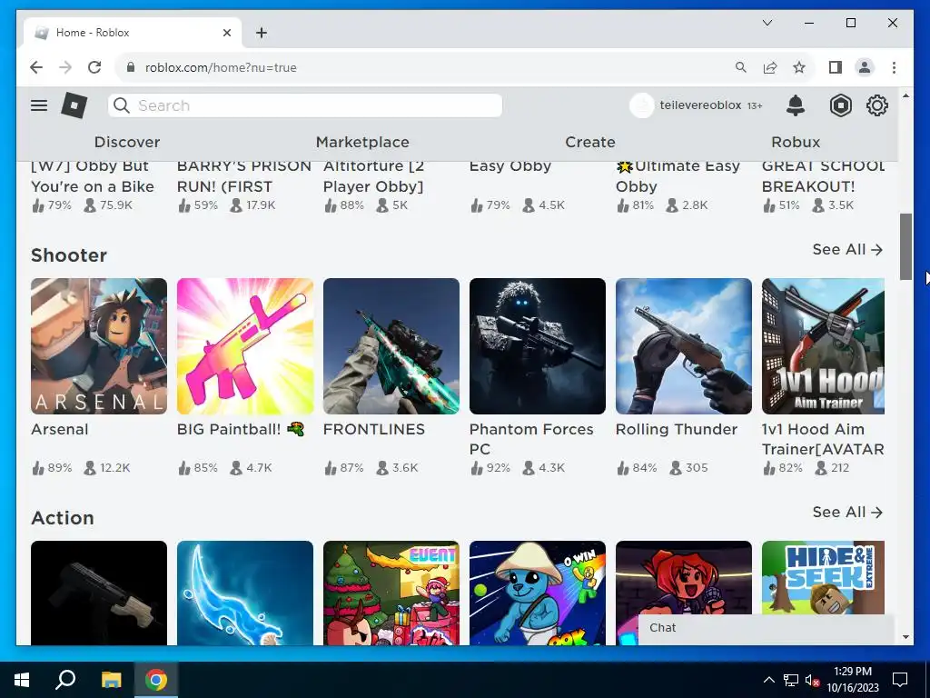Click into the Roblox Search field
Screen dimensions: 930x698
point(305,105)
